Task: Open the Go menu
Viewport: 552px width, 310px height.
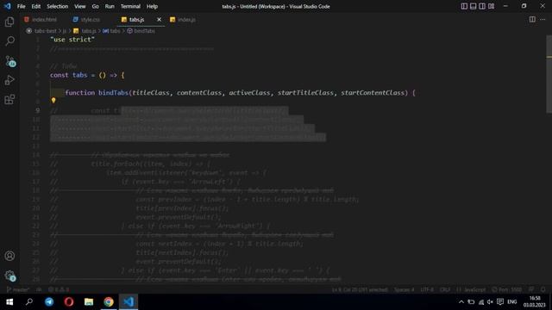Action: (x=96, y=6)
